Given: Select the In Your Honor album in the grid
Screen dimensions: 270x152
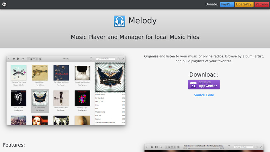Looking at the screenshot, I should click(x=40, y=101).
